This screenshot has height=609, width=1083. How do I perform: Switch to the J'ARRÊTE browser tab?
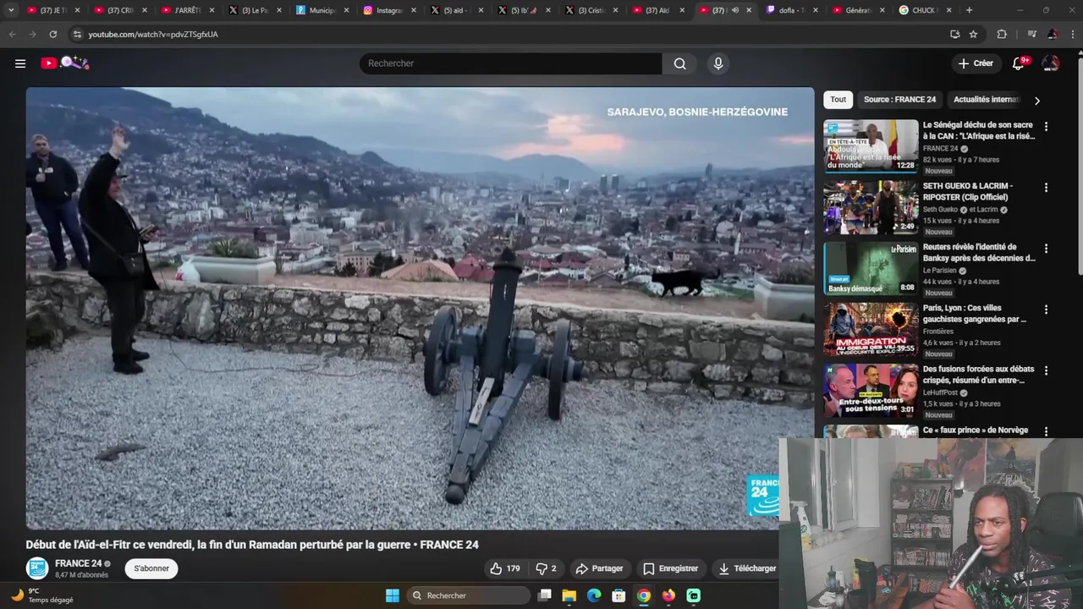click(x=187, y=10)
